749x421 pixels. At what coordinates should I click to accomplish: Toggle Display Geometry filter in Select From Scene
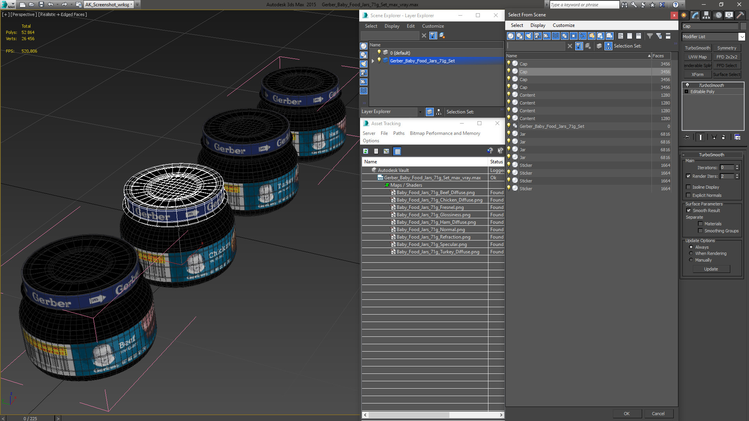pyautogui.click(x=511, y=36)
